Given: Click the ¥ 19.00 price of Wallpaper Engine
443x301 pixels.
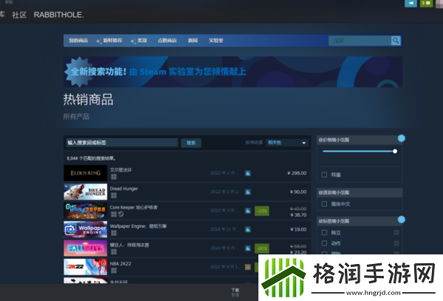Looking at the screenshot, I should click(298, 229).
